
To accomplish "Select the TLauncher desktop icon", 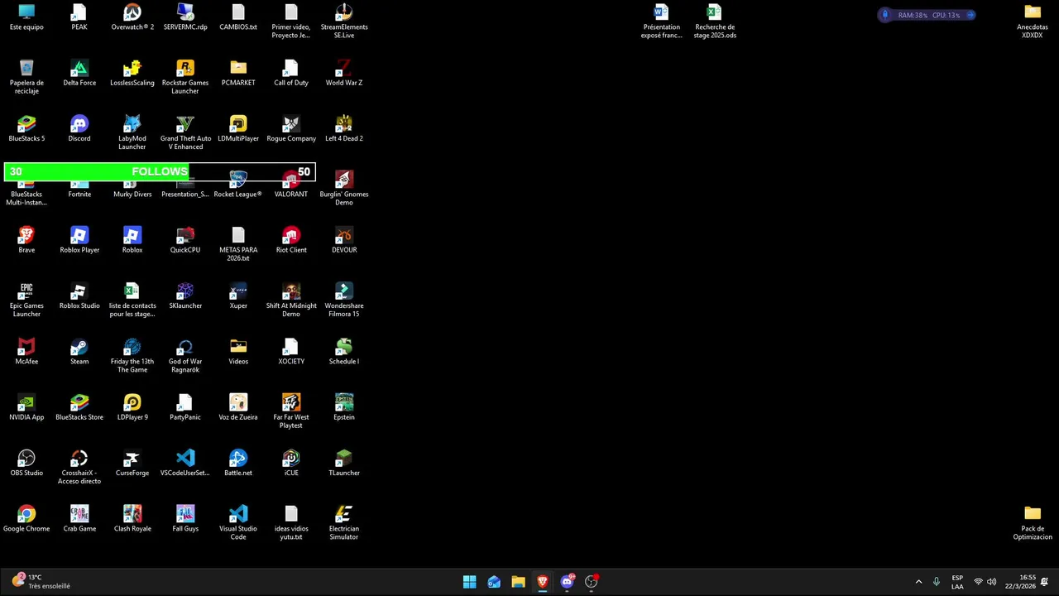I will point(344,464).
